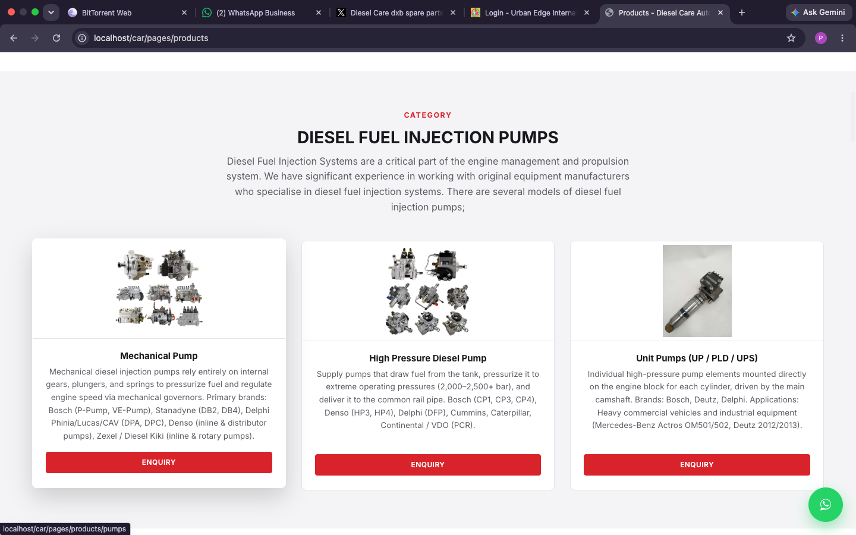Switch to the WhatsApp Business tab
Viewport: 856px width, 535px height.
pyautogui.click(x=262, y=12)
